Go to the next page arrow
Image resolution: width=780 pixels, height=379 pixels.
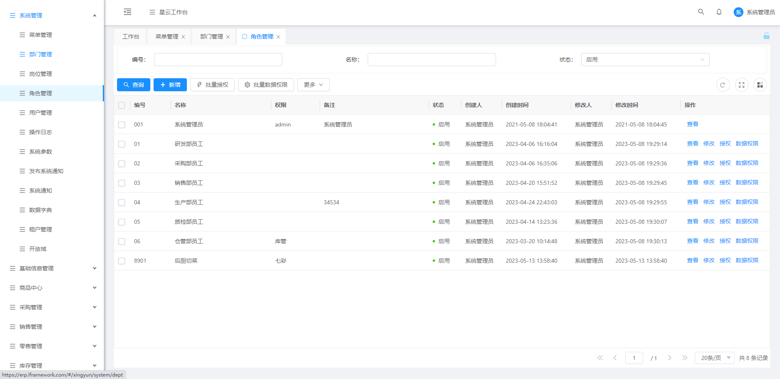point(669,358)
